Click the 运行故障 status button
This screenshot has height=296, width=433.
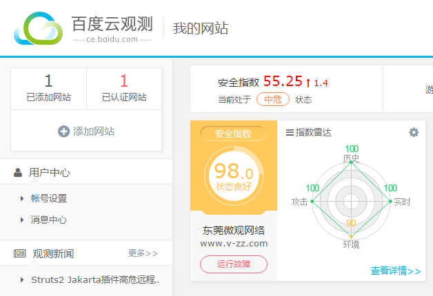234,264
